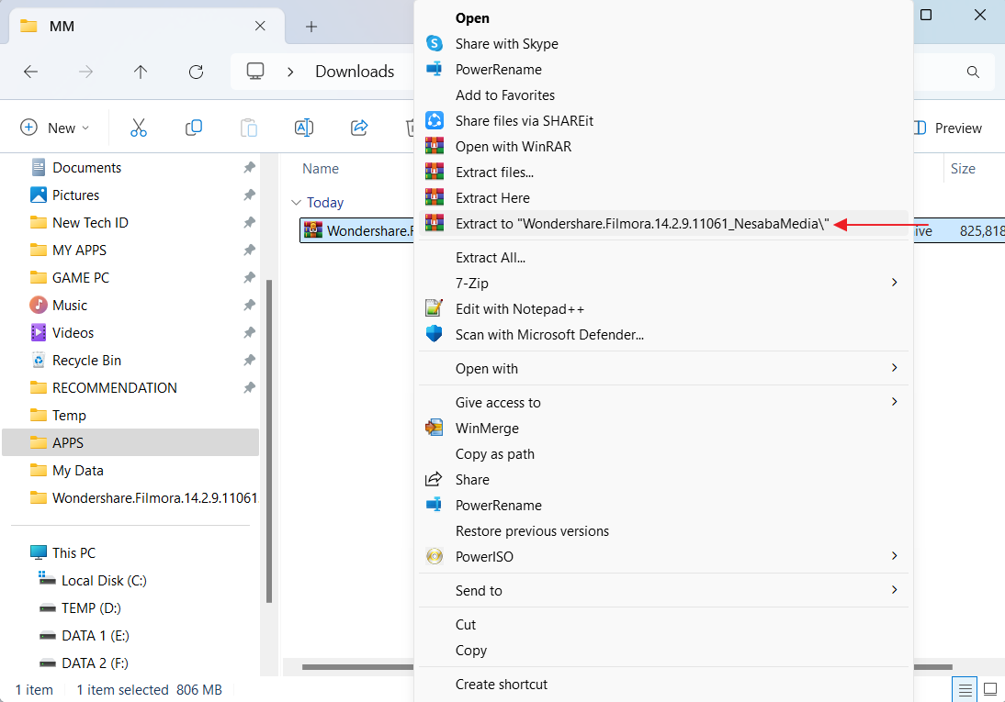
Task: Share the file via the Share toolbar icon
Action: [359, 128]
